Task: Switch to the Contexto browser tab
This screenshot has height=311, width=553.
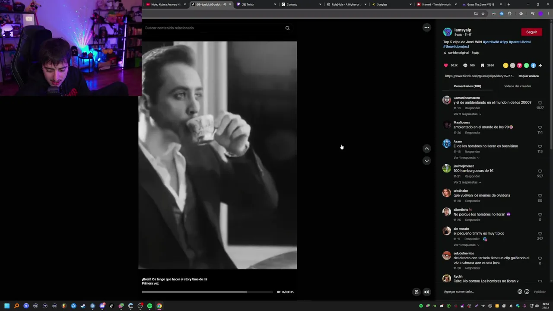Action: pos(302,4)
